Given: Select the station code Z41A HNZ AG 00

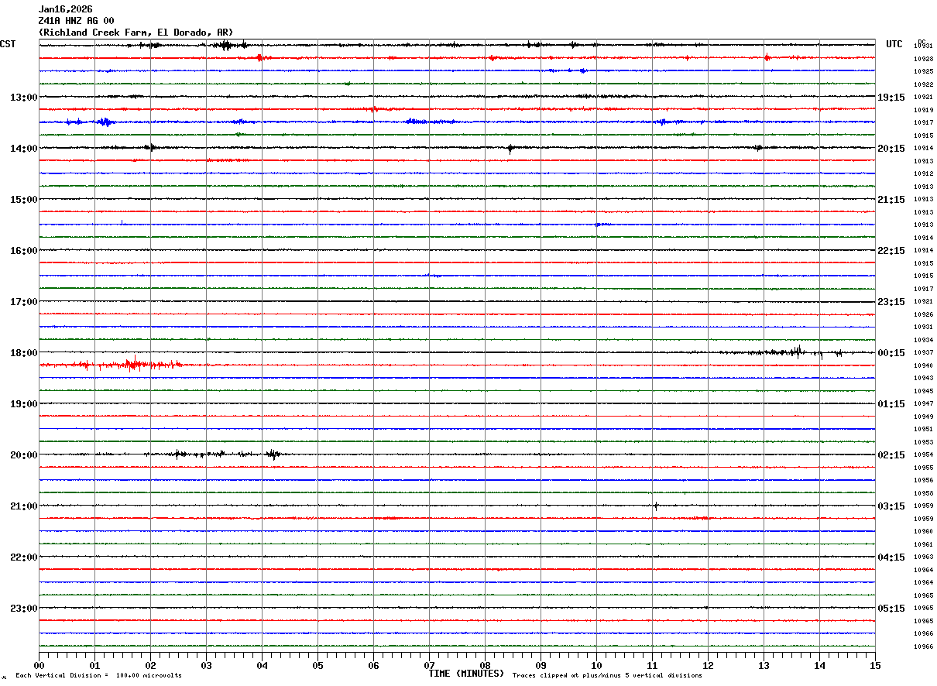Looking at the screenshot, I should click(x=76, y=21).
